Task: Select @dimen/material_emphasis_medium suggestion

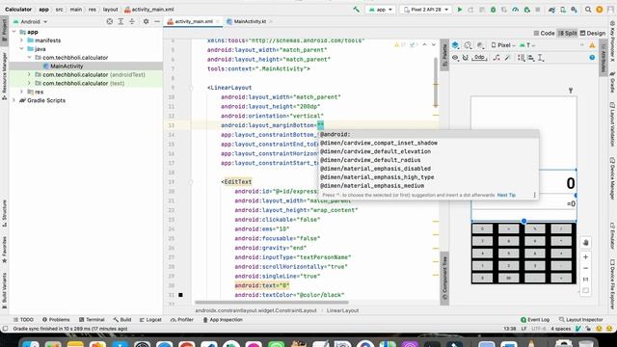Action: (429, 186)
